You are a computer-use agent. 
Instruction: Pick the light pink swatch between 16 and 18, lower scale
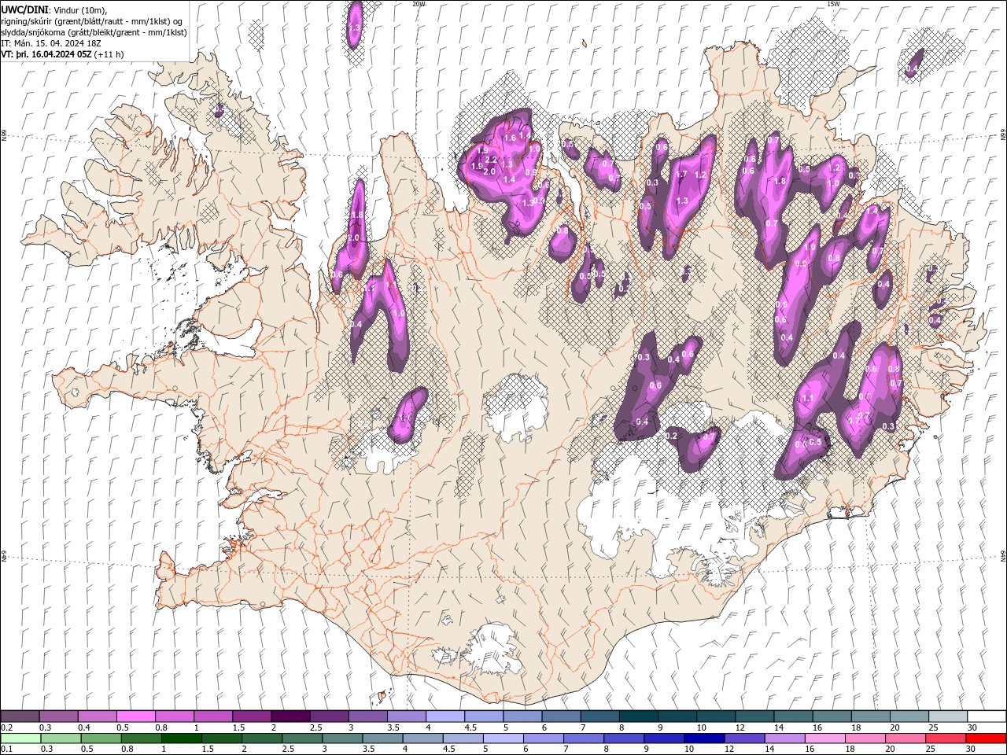pos(824,738)
